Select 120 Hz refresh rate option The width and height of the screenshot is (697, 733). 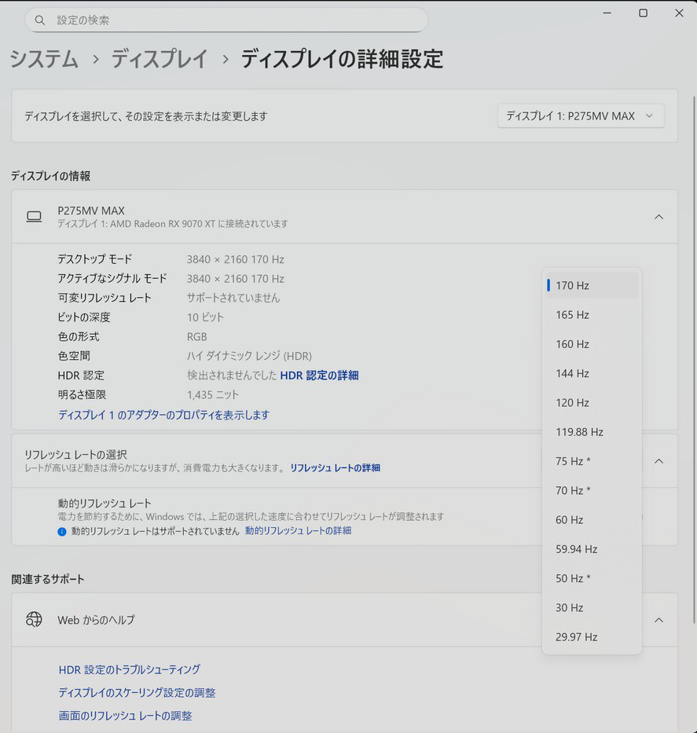pyautogui.click(x=572, y=402)
